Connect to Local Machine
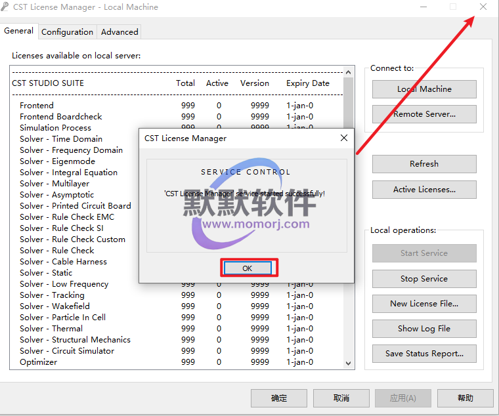Screen dimensions: 499x416 [424, 89]
